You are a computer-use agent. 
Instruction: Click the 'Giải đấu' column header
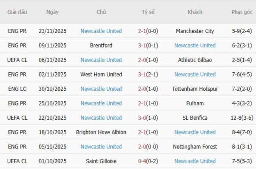coord(17,12)
